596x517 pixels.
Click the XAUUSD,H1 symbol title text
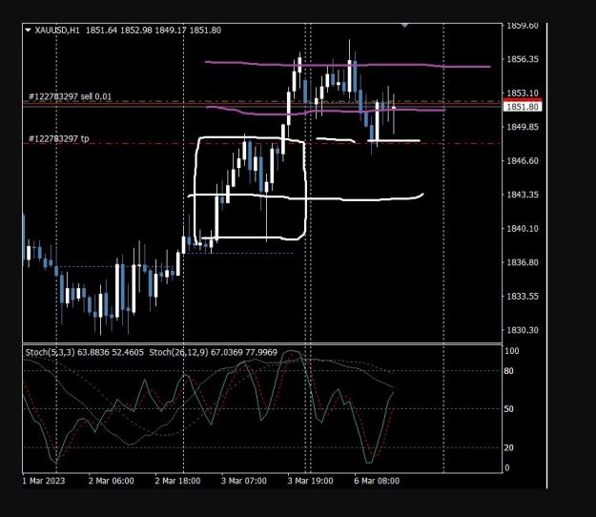coord(57,31)
